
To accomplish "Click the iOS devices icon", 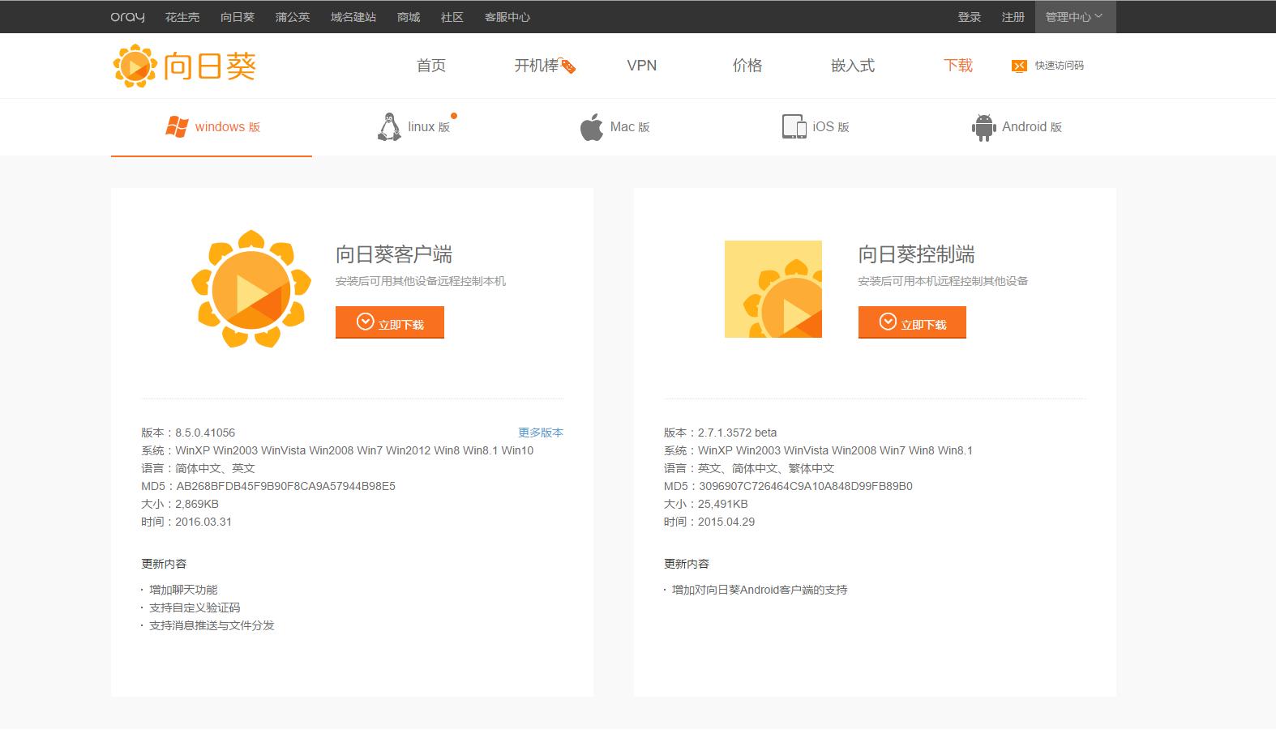I will (x=794, y=126).
